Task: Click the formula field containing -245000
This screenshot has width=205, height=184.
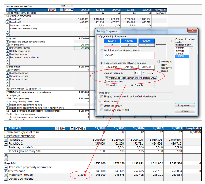Action: click(129, 55)
